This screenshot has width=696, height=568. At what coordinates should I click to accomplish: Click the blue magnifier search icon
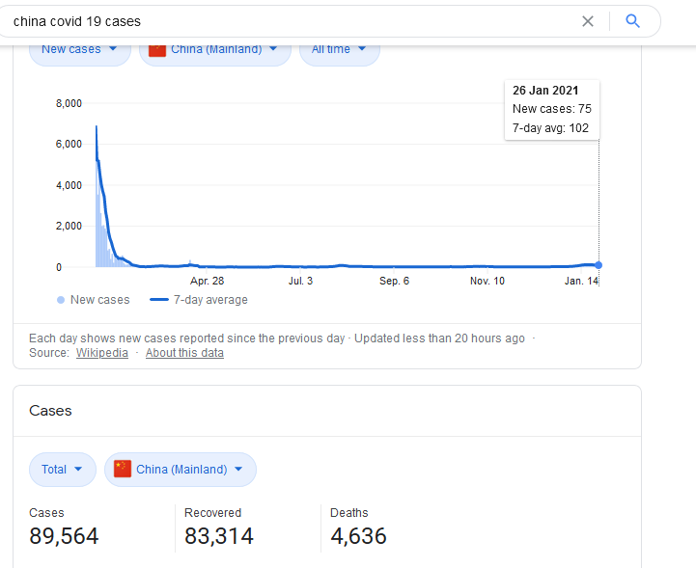point(633,21)
